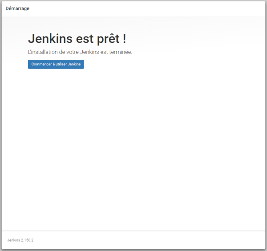The height and width of the screenshot is (251, 267).
Task: Click the Commencer à utiliser Jenkins button
Action: (x=56, y=64)
